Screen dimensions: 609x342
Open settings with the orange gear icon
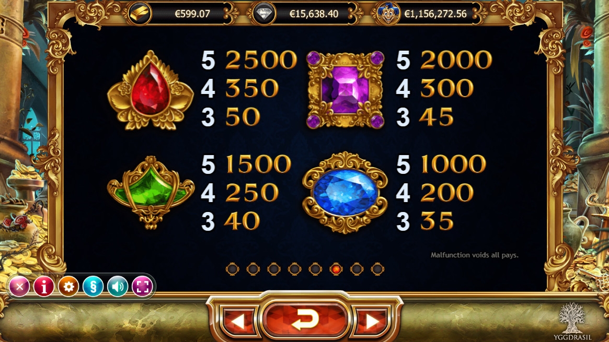click(68, 287)
